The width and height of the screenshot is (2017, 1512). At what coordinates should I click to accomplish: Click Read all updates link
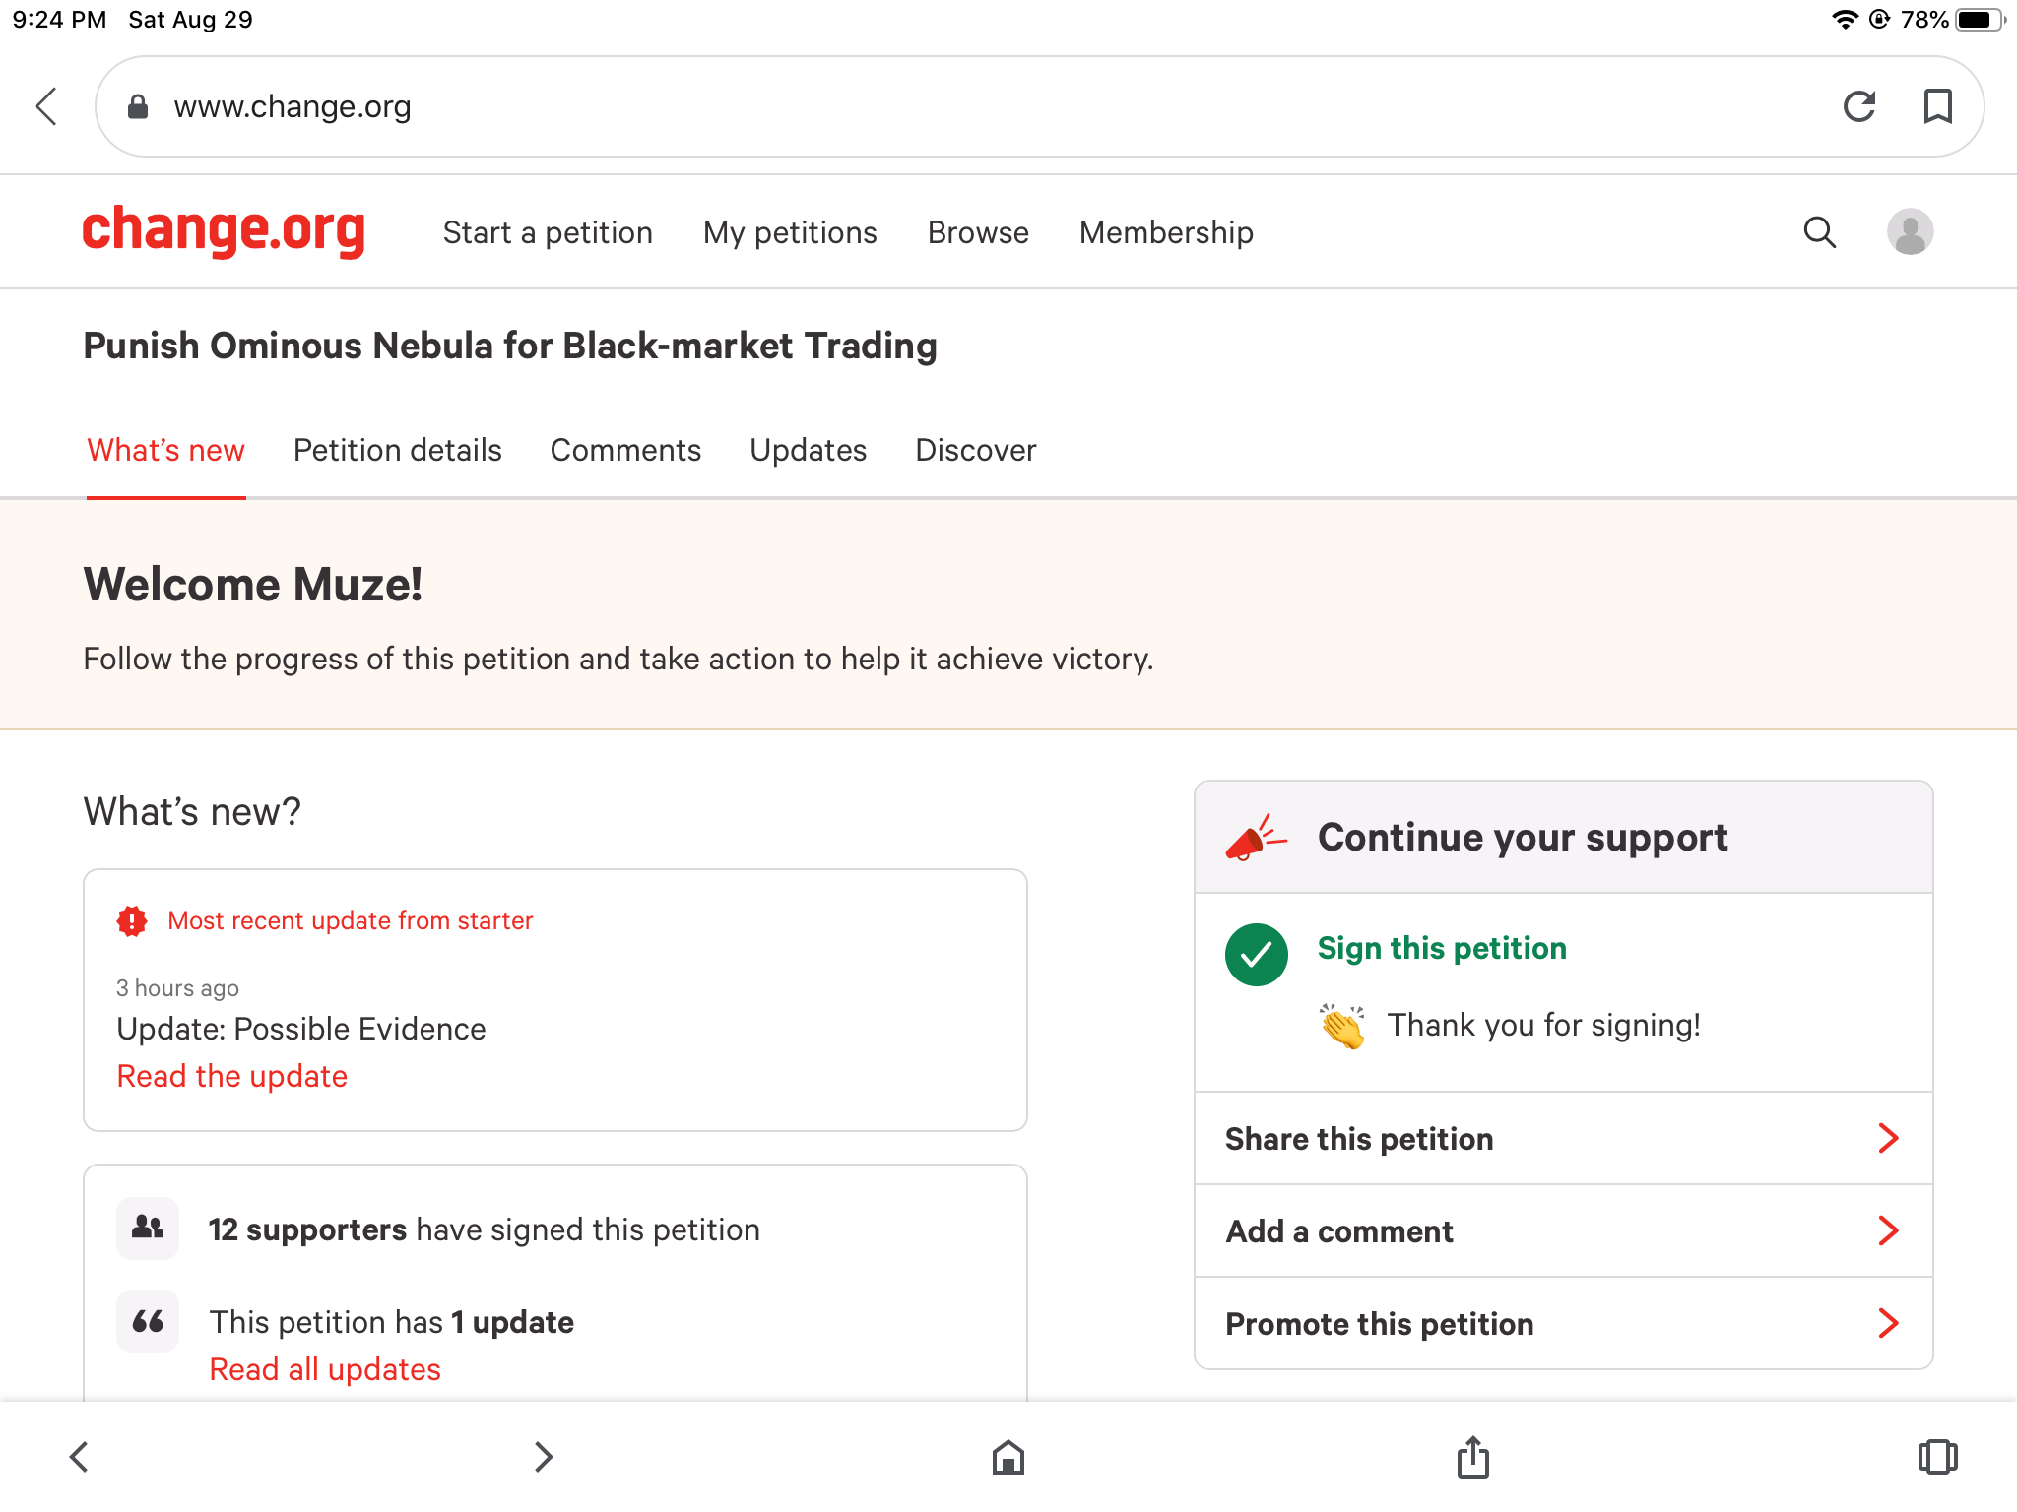point(327,1367)
